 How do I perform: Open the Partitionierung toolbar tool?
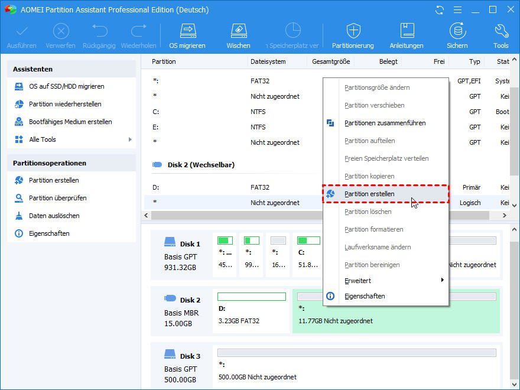(353, 36)
